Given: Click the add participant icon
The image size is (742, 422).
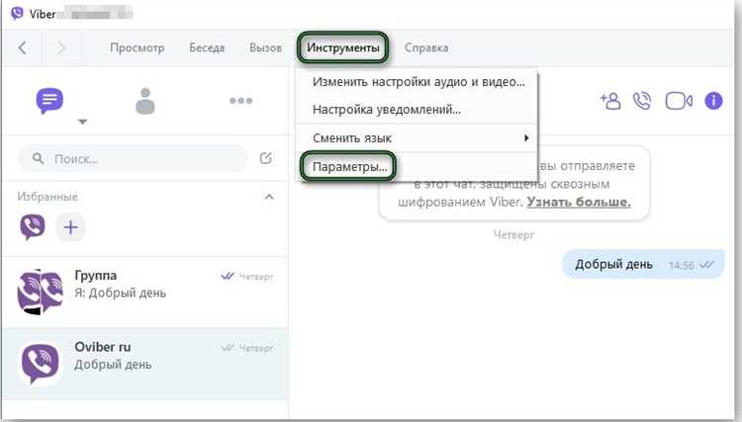Looking at the screenshot, I should (610, 101).
